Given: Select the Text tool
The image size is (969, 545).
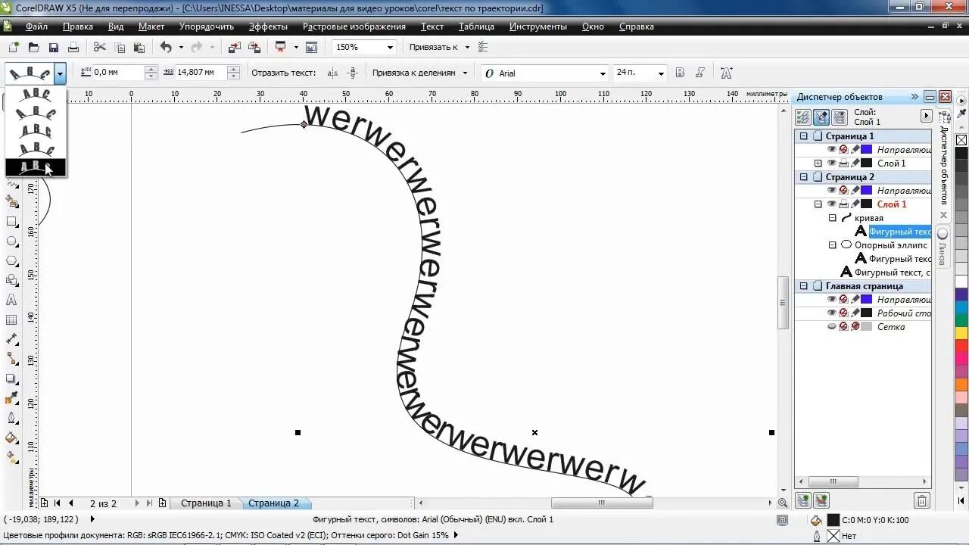Looking at the screenshot, I should 12,301.
